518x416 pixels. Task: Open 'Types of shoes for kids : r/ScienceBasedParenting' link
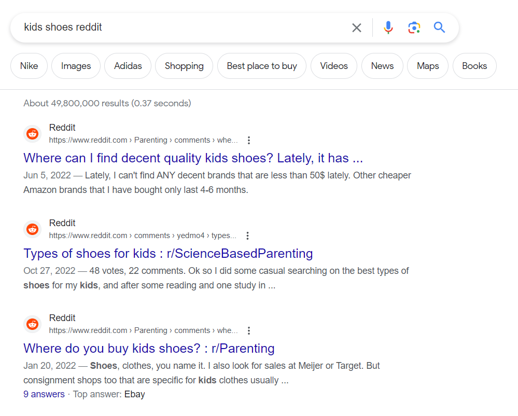tap(168, 254)
